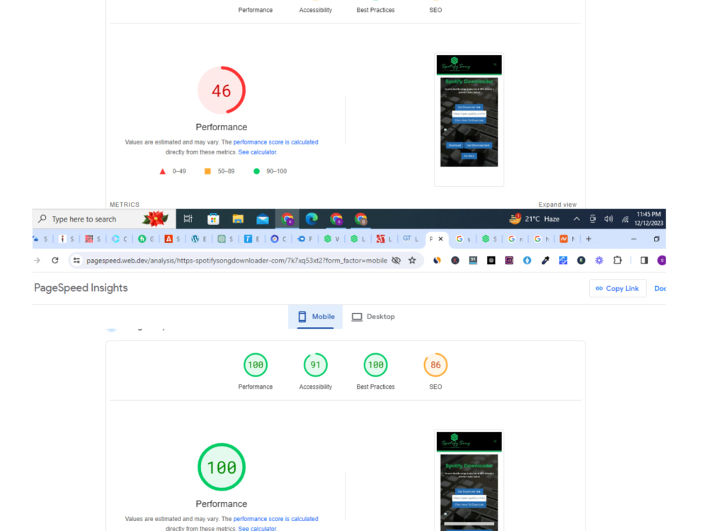Open the network Wi-Fi tray icon
Viewport: 708px width, 531px height.
(x=625, y=219)
